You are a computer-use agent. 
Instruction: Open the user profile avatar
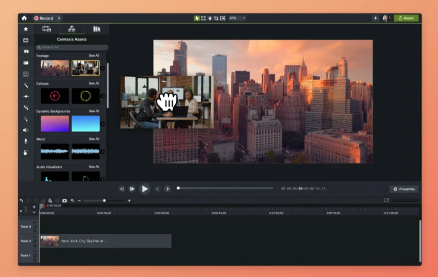click(x=386, y=18)
